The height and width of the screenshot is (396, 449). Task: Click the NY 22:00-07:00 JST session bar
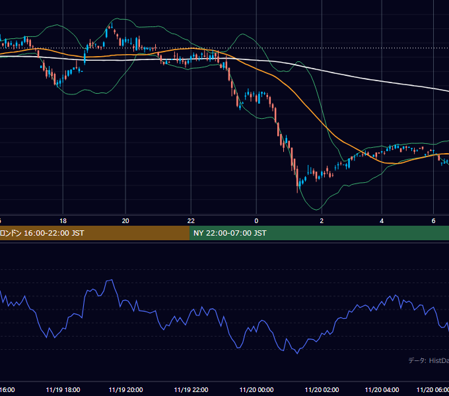[x=320, y=233]
